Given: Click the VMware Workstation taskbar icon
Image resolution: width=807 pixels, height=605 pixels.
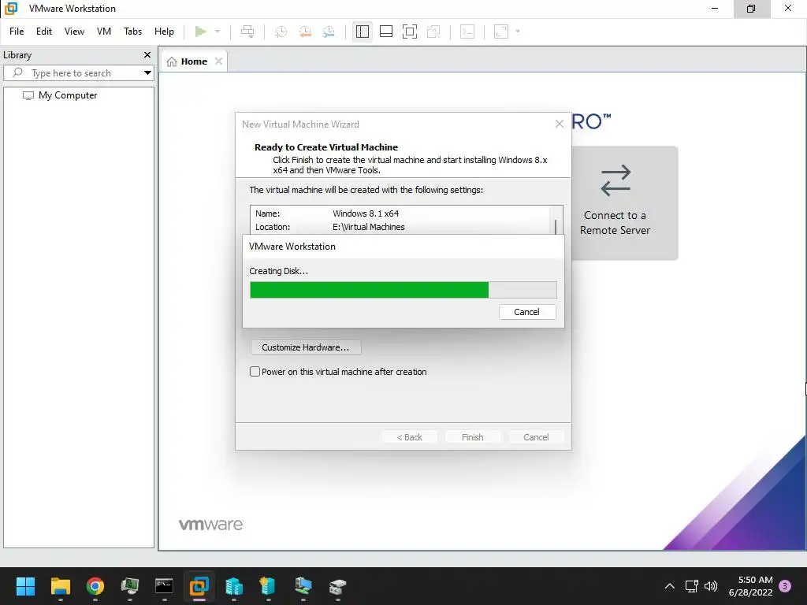Looking at the screenshot, I should click(x=199, y=586).
